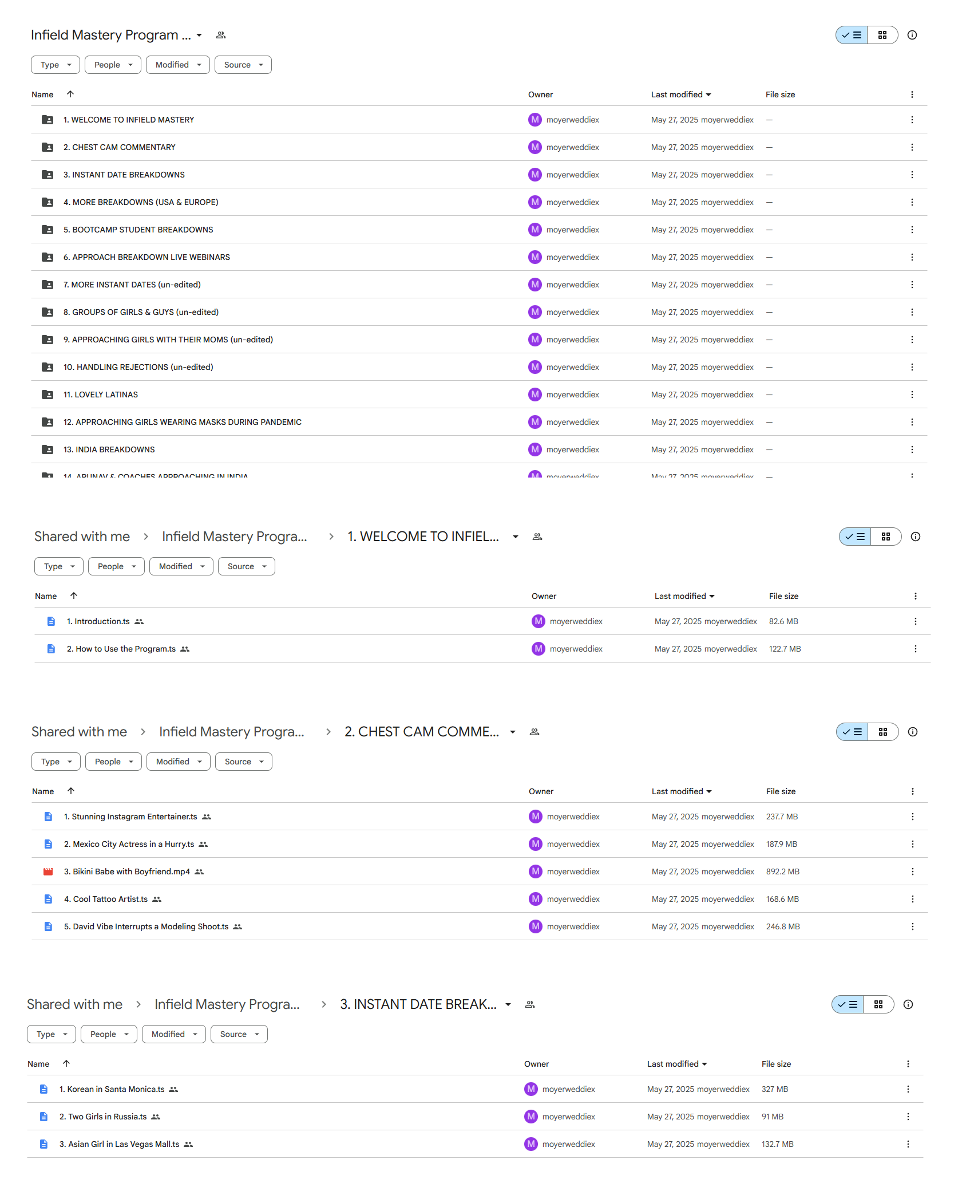The image size is (966, 1191).
Task: Click shared icon beside 1. Introduction.ts
Action: (139, 621)
